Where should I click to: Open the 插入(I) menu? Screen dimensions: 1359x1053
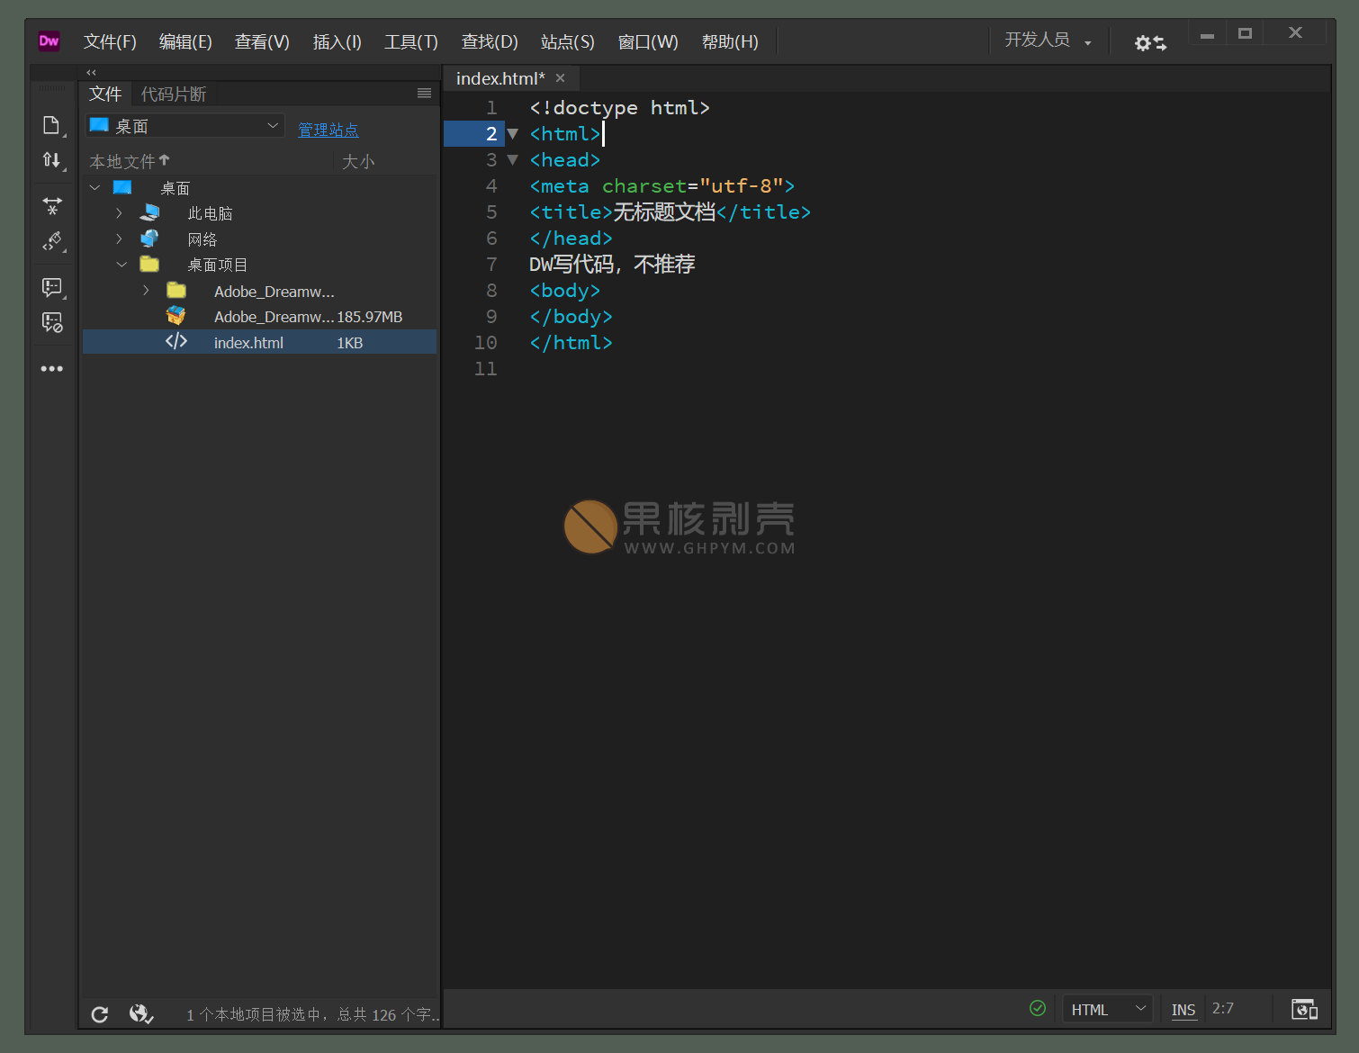tap(337, 42)
